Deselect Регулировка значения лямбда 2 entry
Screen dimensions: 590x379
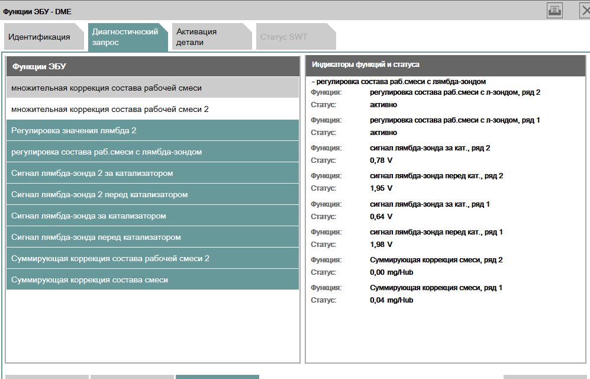[x=153, y=131]
